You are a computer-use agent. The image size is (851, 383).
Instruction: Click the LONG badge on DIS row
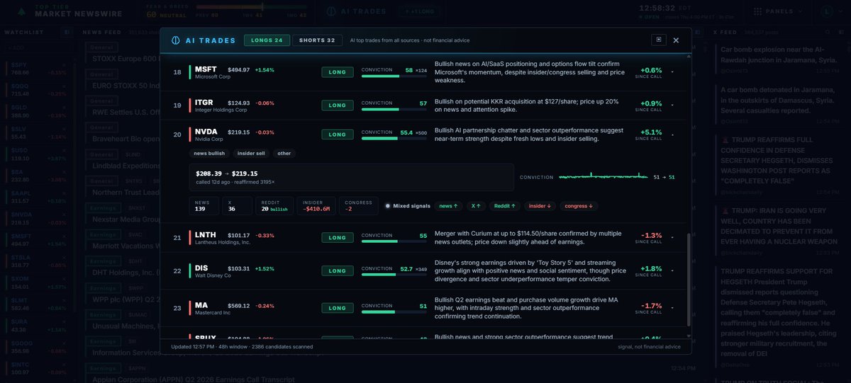pos(338,271)
